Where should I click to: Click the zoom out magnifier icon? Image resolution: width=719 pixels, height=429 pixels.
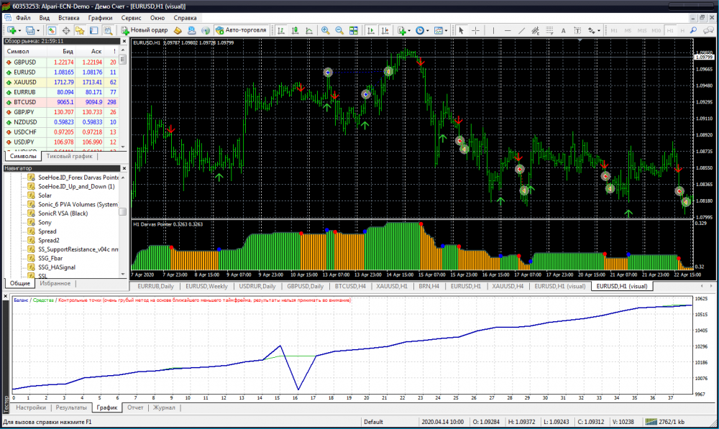(339, 30)
